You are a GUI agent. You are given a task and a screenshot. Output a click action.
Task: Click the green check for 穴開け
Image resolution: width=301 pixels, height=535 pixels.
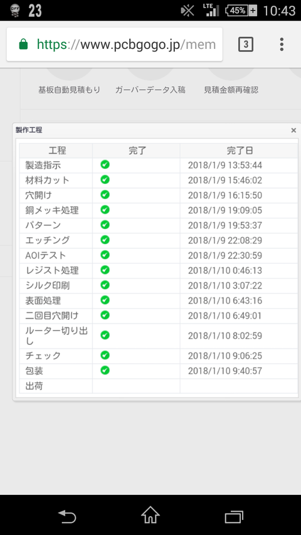pos(105,194)
